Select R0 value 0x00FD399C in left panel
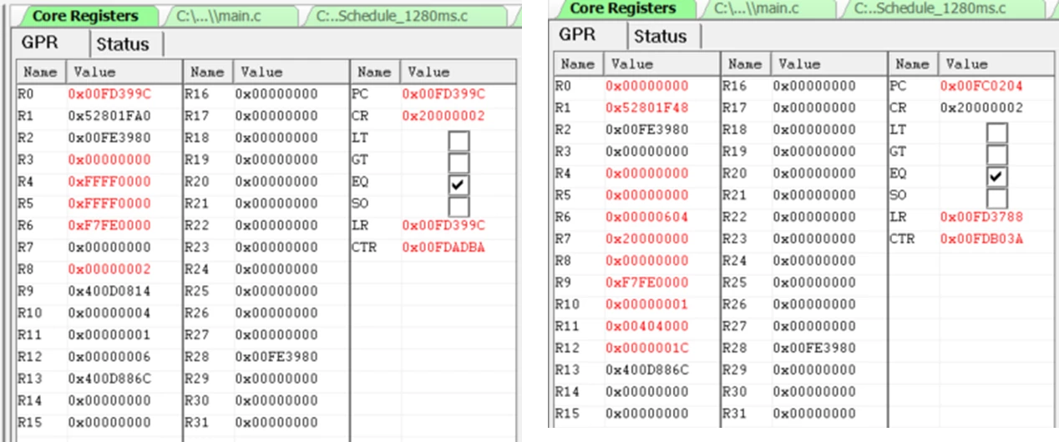The image size is (1059, 442). [x=109, y=94]
